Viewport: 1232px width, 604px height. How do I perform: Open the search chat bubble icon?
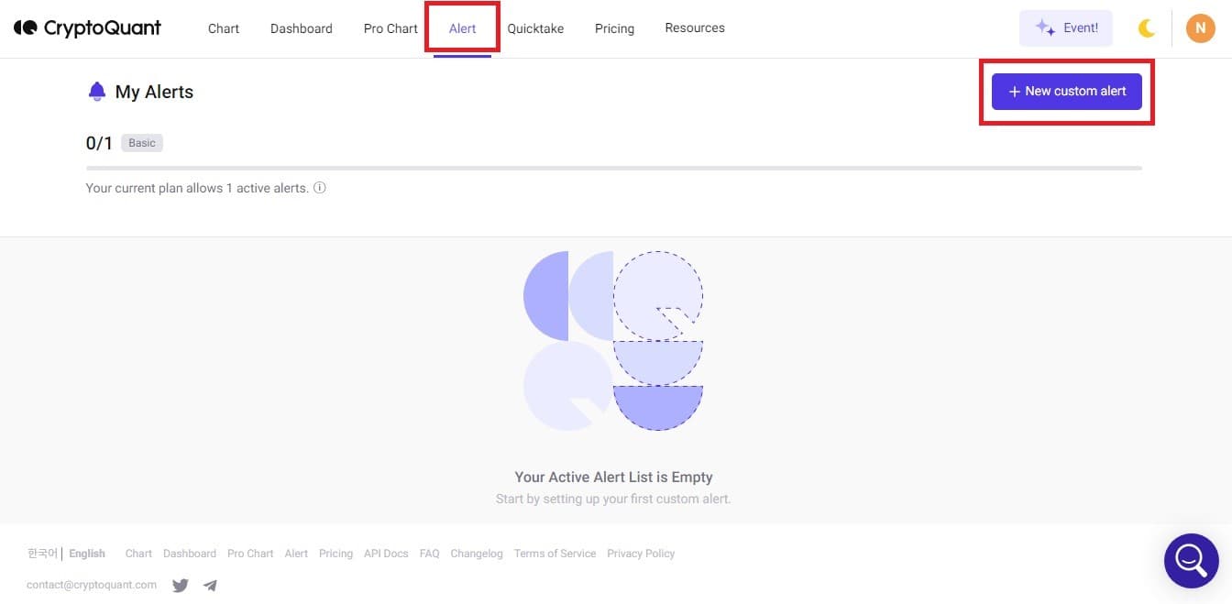(x=1191, y=560)
